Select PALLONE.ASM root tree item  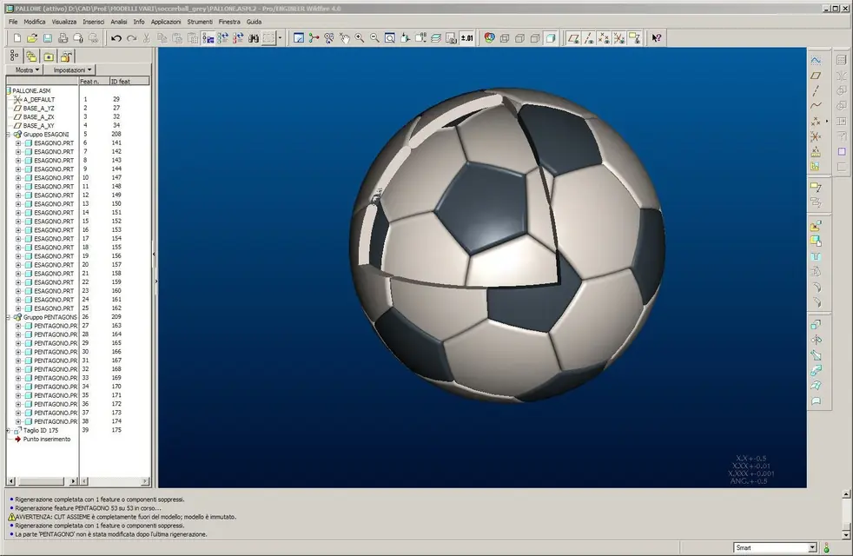tap(30, 91)
